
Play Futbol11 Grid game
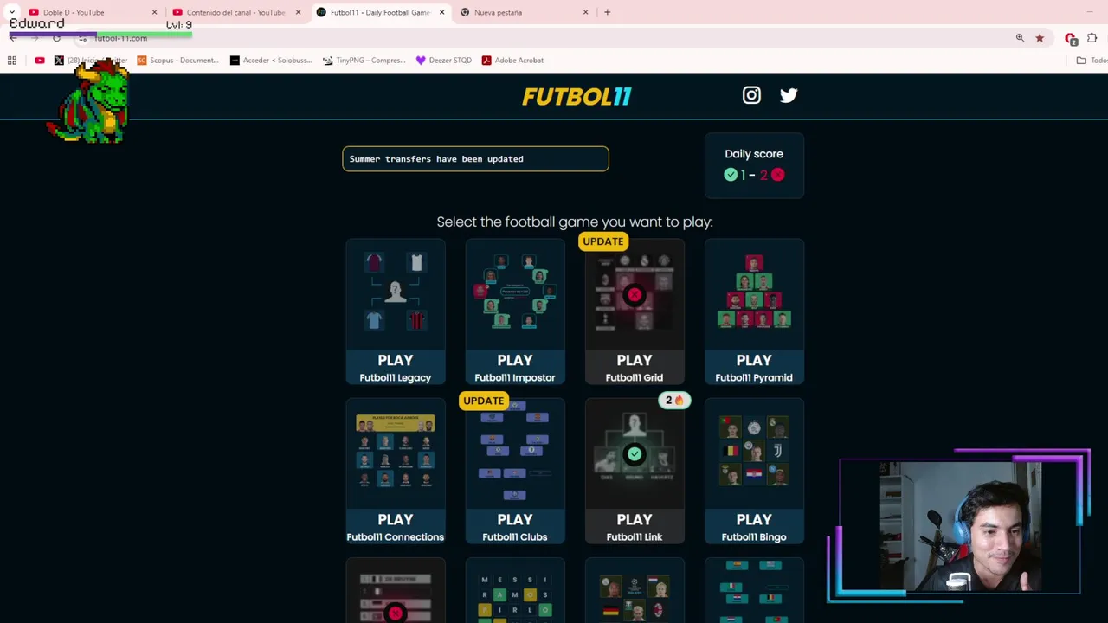[635, 311]
